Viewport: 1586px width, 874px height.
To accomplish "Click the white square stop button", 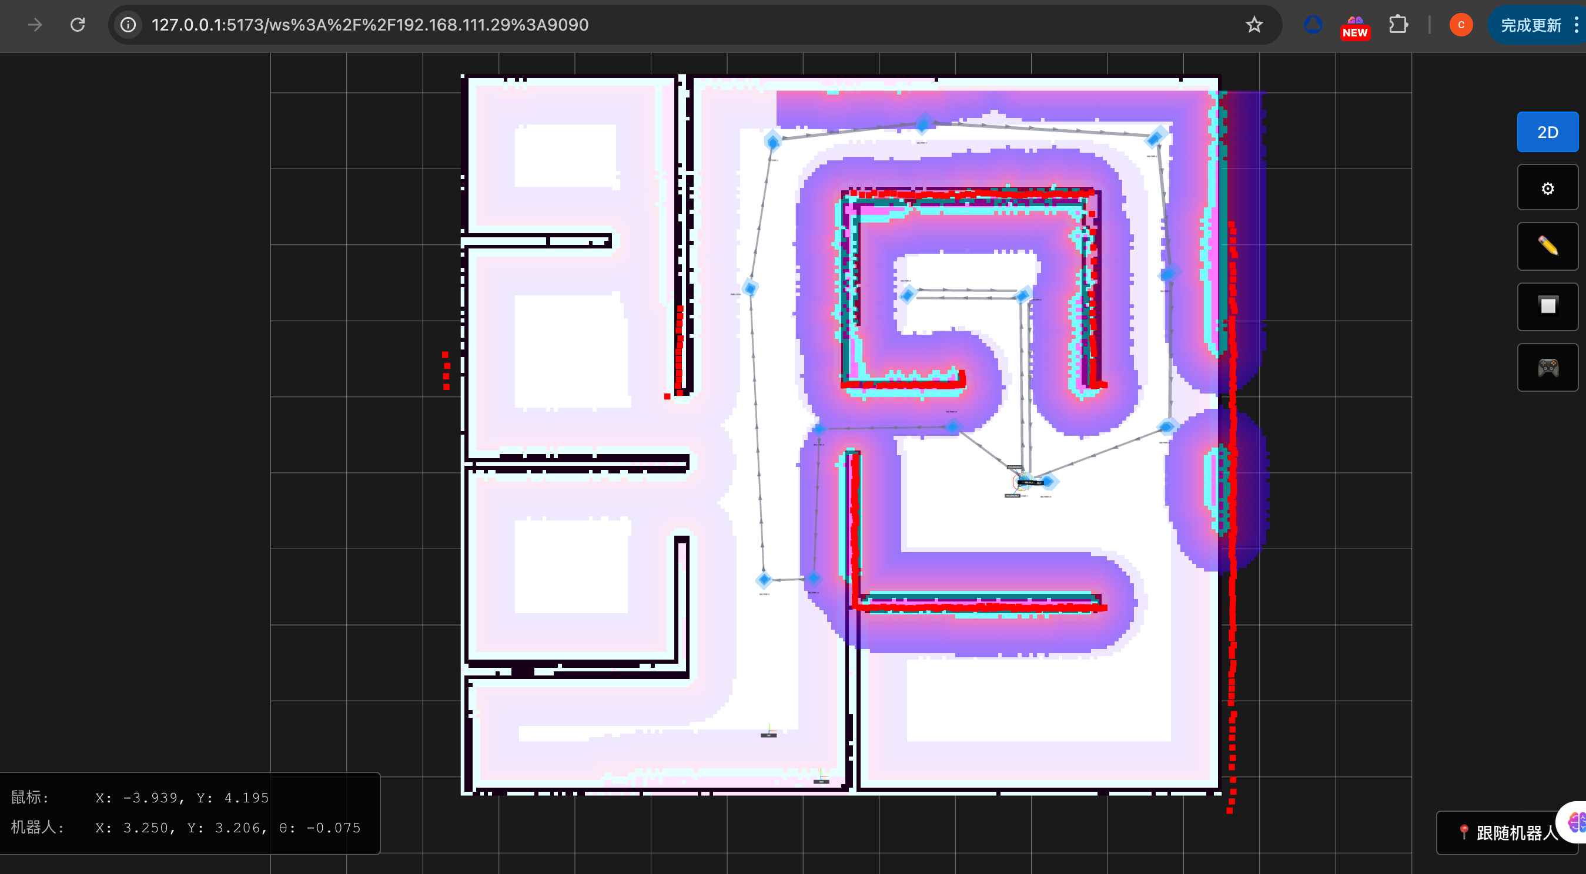I will click(1547, 305).
